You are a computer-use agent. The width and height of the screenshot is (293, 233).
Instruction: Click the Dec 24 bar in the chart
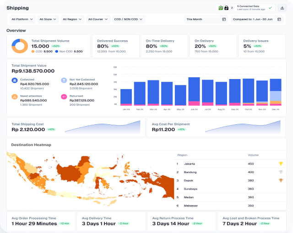coord(275,92)
